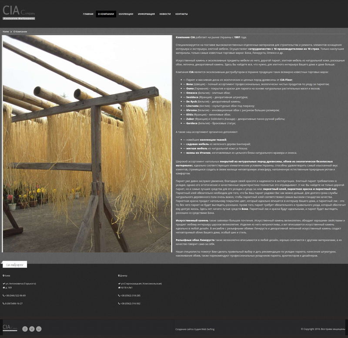
Task: Click the cia-wallpaper footer tab label
Action: (15, 265)
